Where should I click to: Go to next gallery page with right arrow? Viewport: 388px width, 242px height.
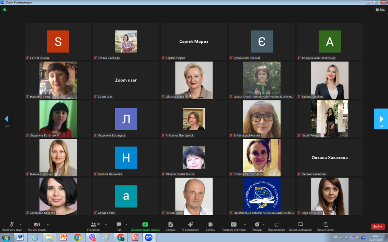(x=381, y=119)
